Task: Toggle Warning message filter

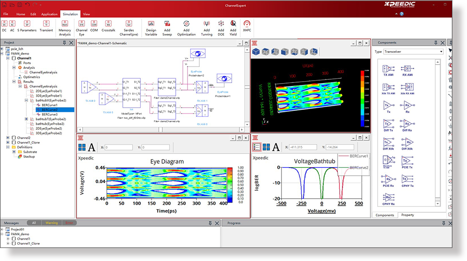Action: pos(51,223)
